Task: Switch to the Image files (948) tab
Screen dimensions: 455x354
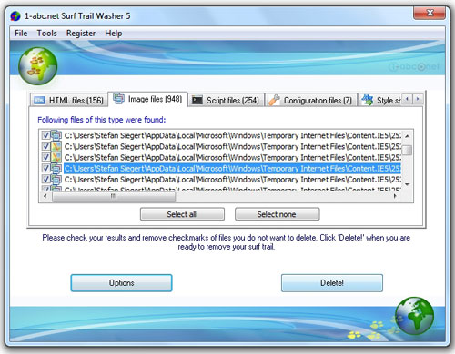Action: (x=147, y=99)
